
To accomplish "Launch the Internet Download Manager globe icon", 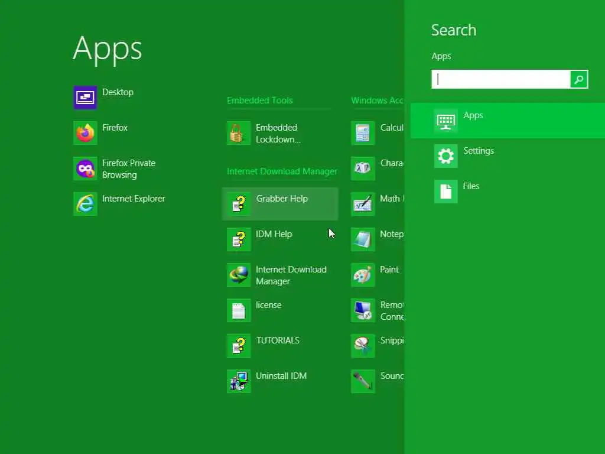I will [239, 275].
